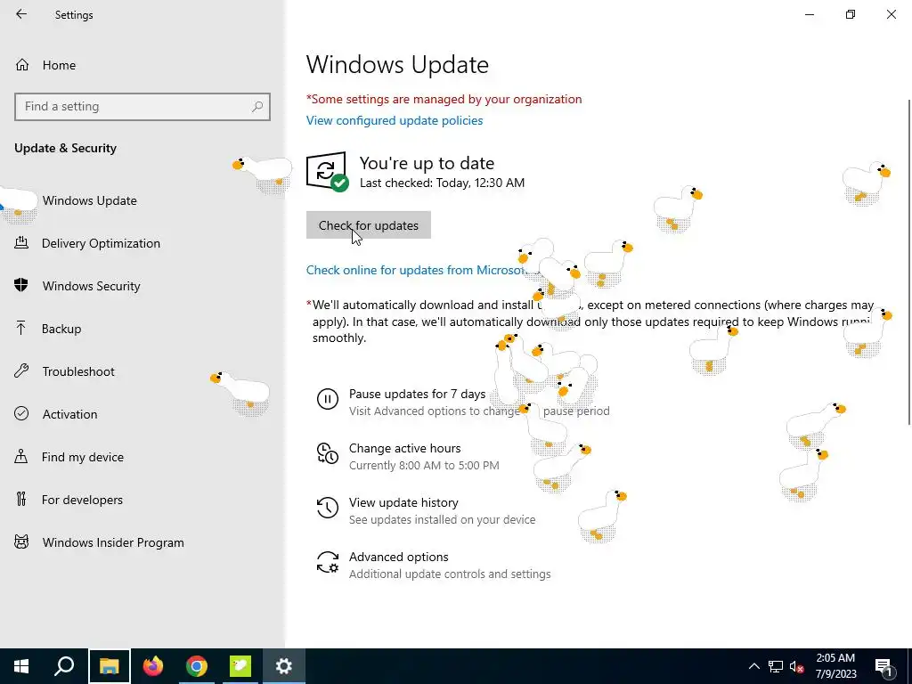Click the network tray icon
The width and height of the screenshot is (912, 684).
776,666
